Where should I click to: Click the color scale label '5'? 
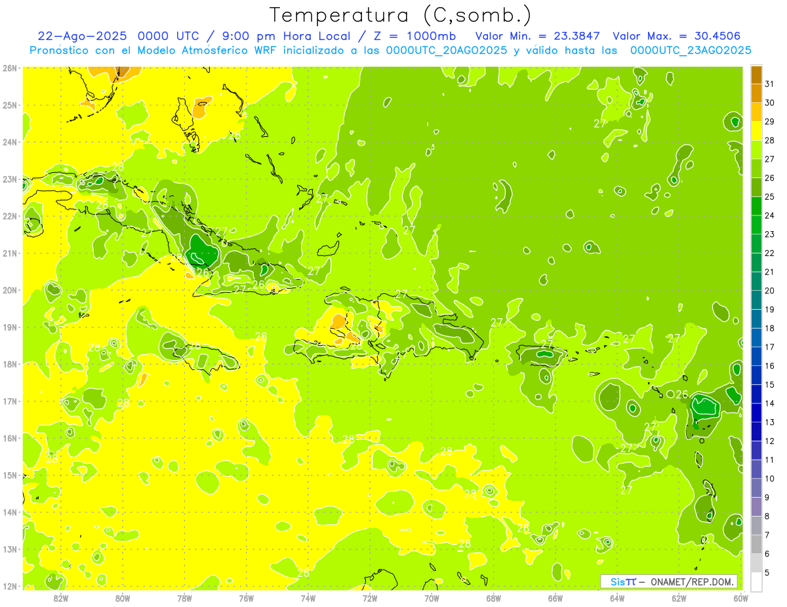click(768, 573)
